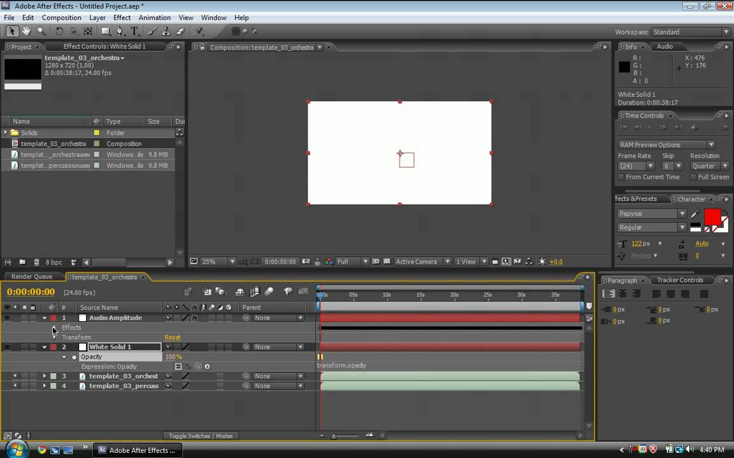Click the 8 bpc color depth button
This screenshot has width=734, height=458.
54,262
